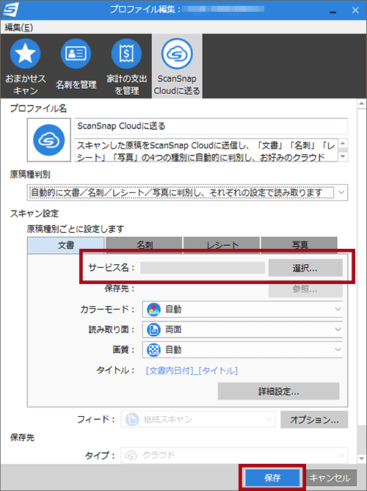Image resolution: width=367 pixels, height=491 pixels.
Task: Switch to the レシート tab
Action: [222, 245]
